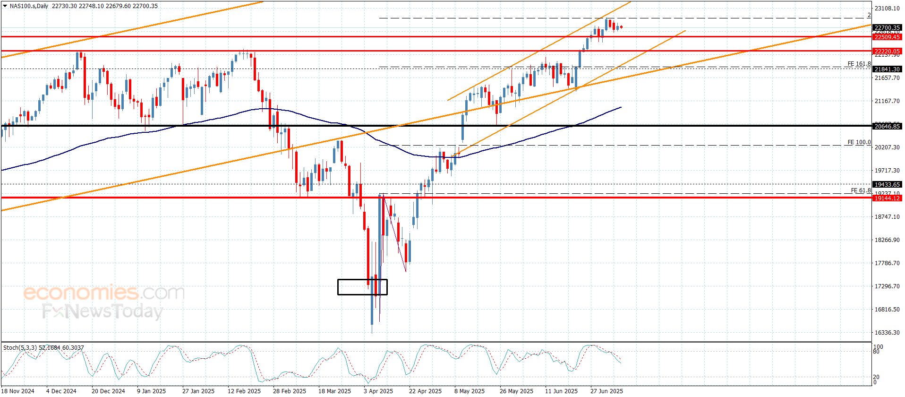Click the FE 100.0 Fibonacci label
Screen dimensions: 905x397
[x=859, y=142]
